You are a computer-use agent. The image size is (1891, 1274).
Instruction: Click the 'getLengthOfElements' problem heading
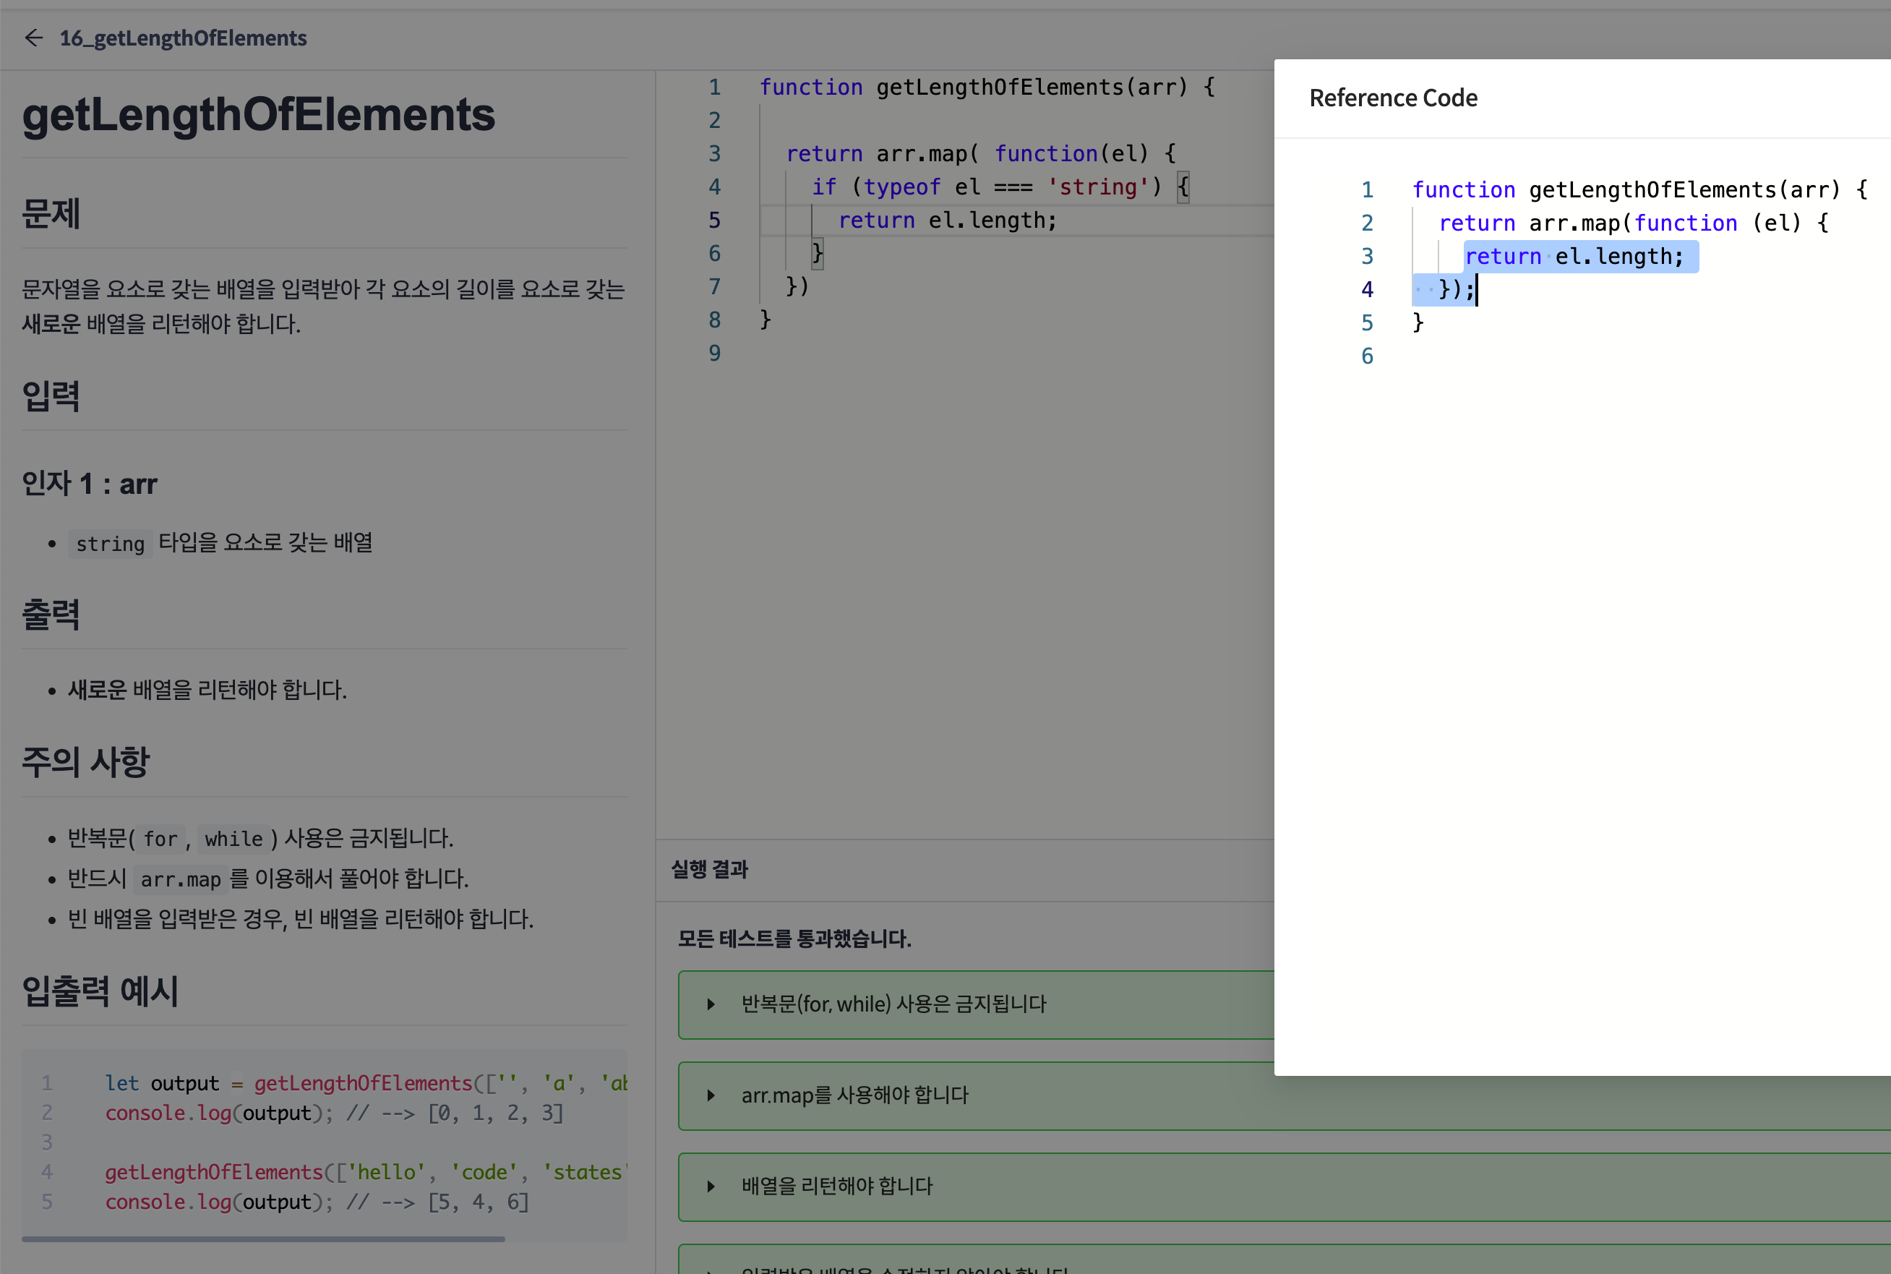[x=258, y=114]
